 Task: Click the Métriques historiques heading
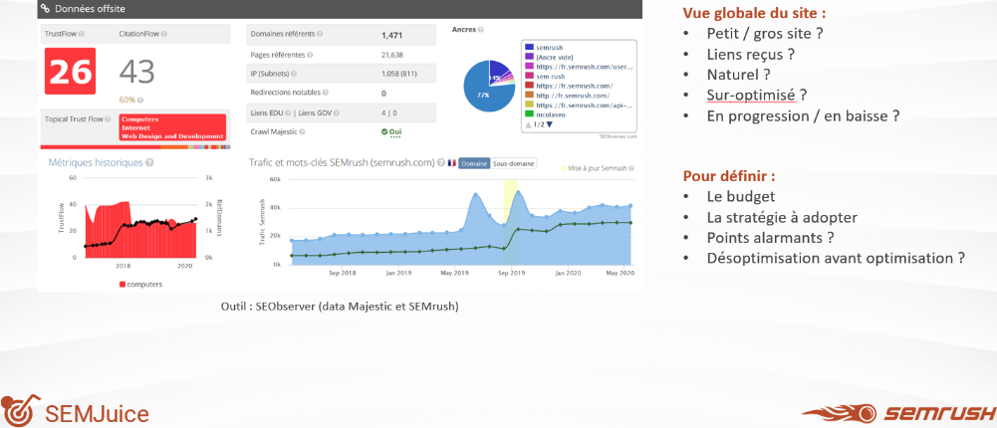click(x=96, y=162)
